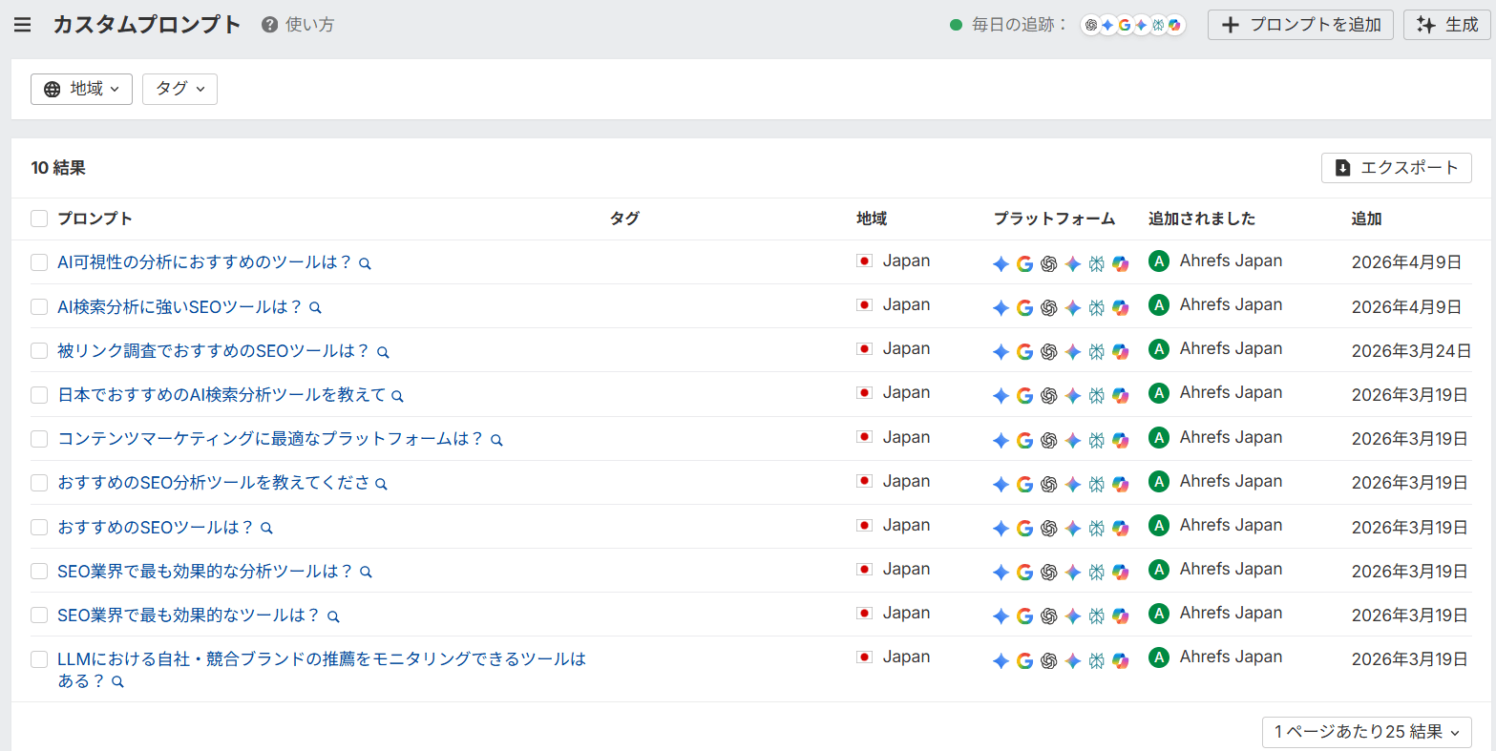Click Perplexity icon in SEO業界で最も効果的なツールは？ row
This screenshot has width=1496, height=751.
point(1096,615)
